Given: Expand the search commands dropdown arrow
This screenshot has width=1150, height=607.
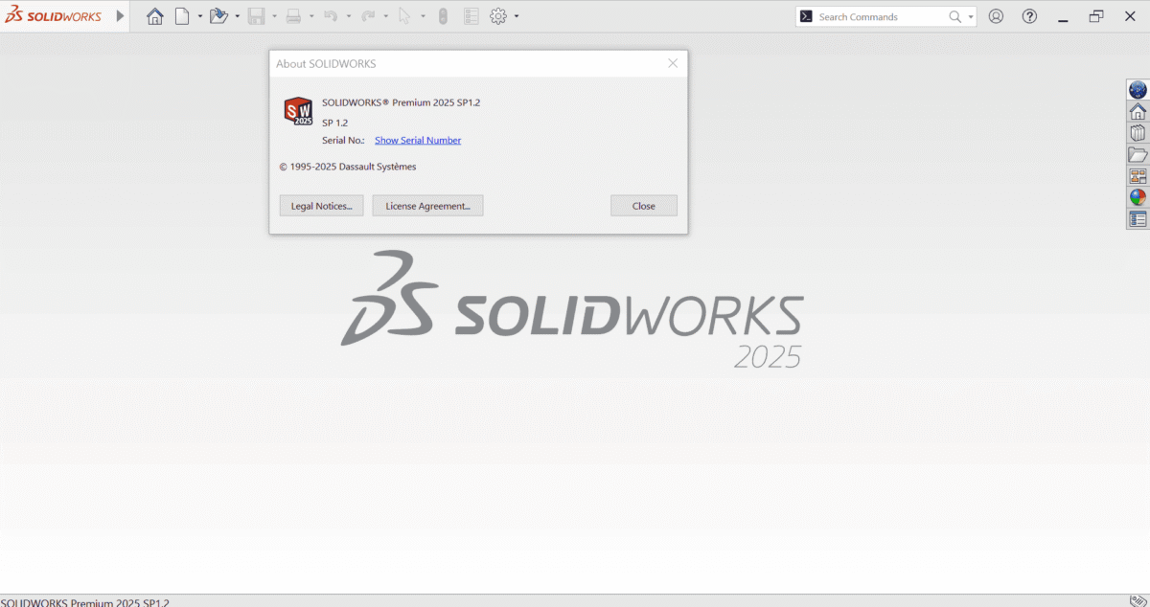Looking at the screenshot, I should [x=971, y=16].
